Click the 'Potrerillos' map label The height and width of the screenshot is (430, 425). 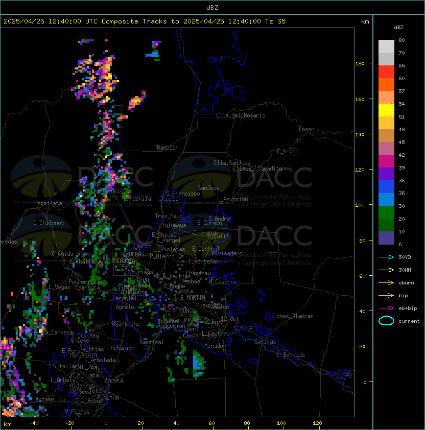coord(85,282)
